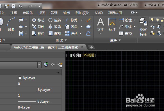Expand the 注释 panel title
The image size is (164, 111).
(115, 40)
